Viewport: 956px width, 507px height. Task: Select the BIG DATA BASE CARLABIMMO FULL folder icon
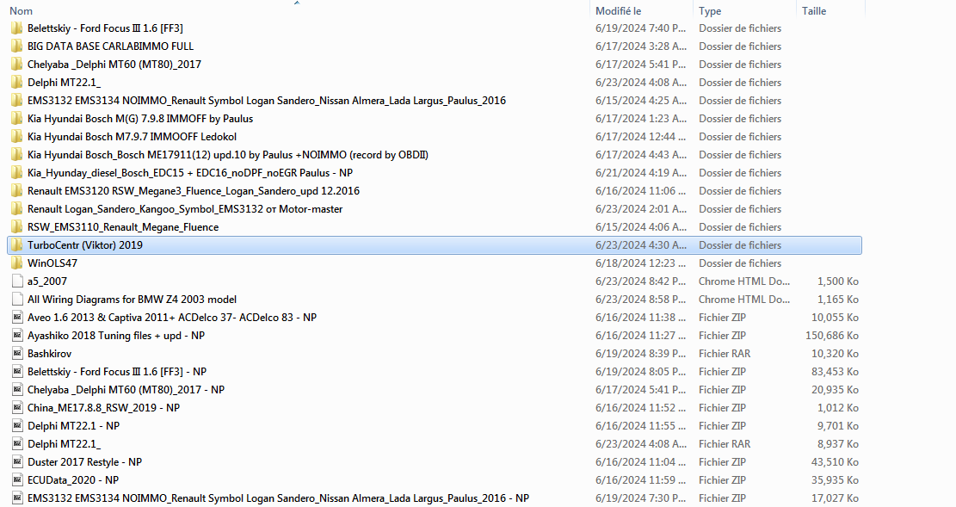tap(17, 46)
